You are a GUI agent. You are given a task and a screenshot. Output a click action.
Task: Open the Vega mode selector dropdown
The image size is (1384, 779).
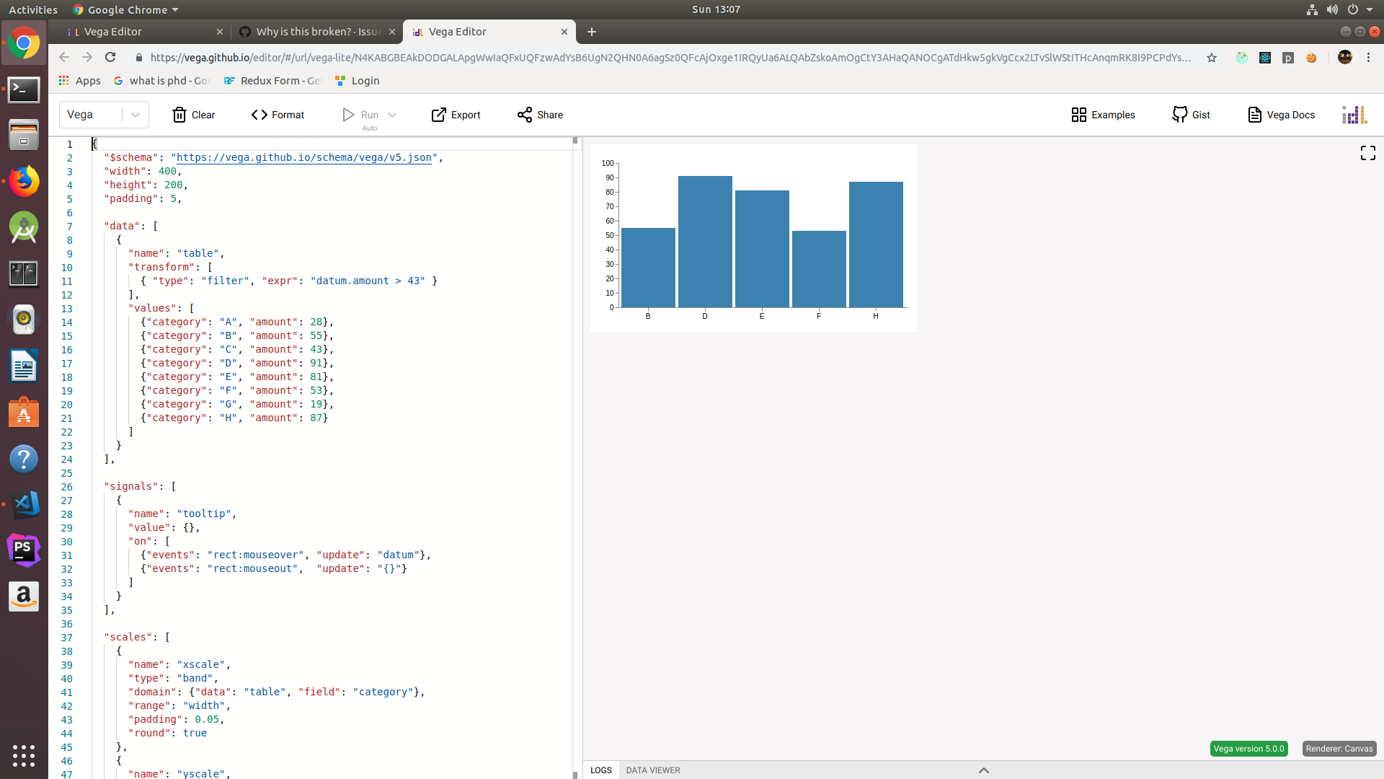pos(104,115)
